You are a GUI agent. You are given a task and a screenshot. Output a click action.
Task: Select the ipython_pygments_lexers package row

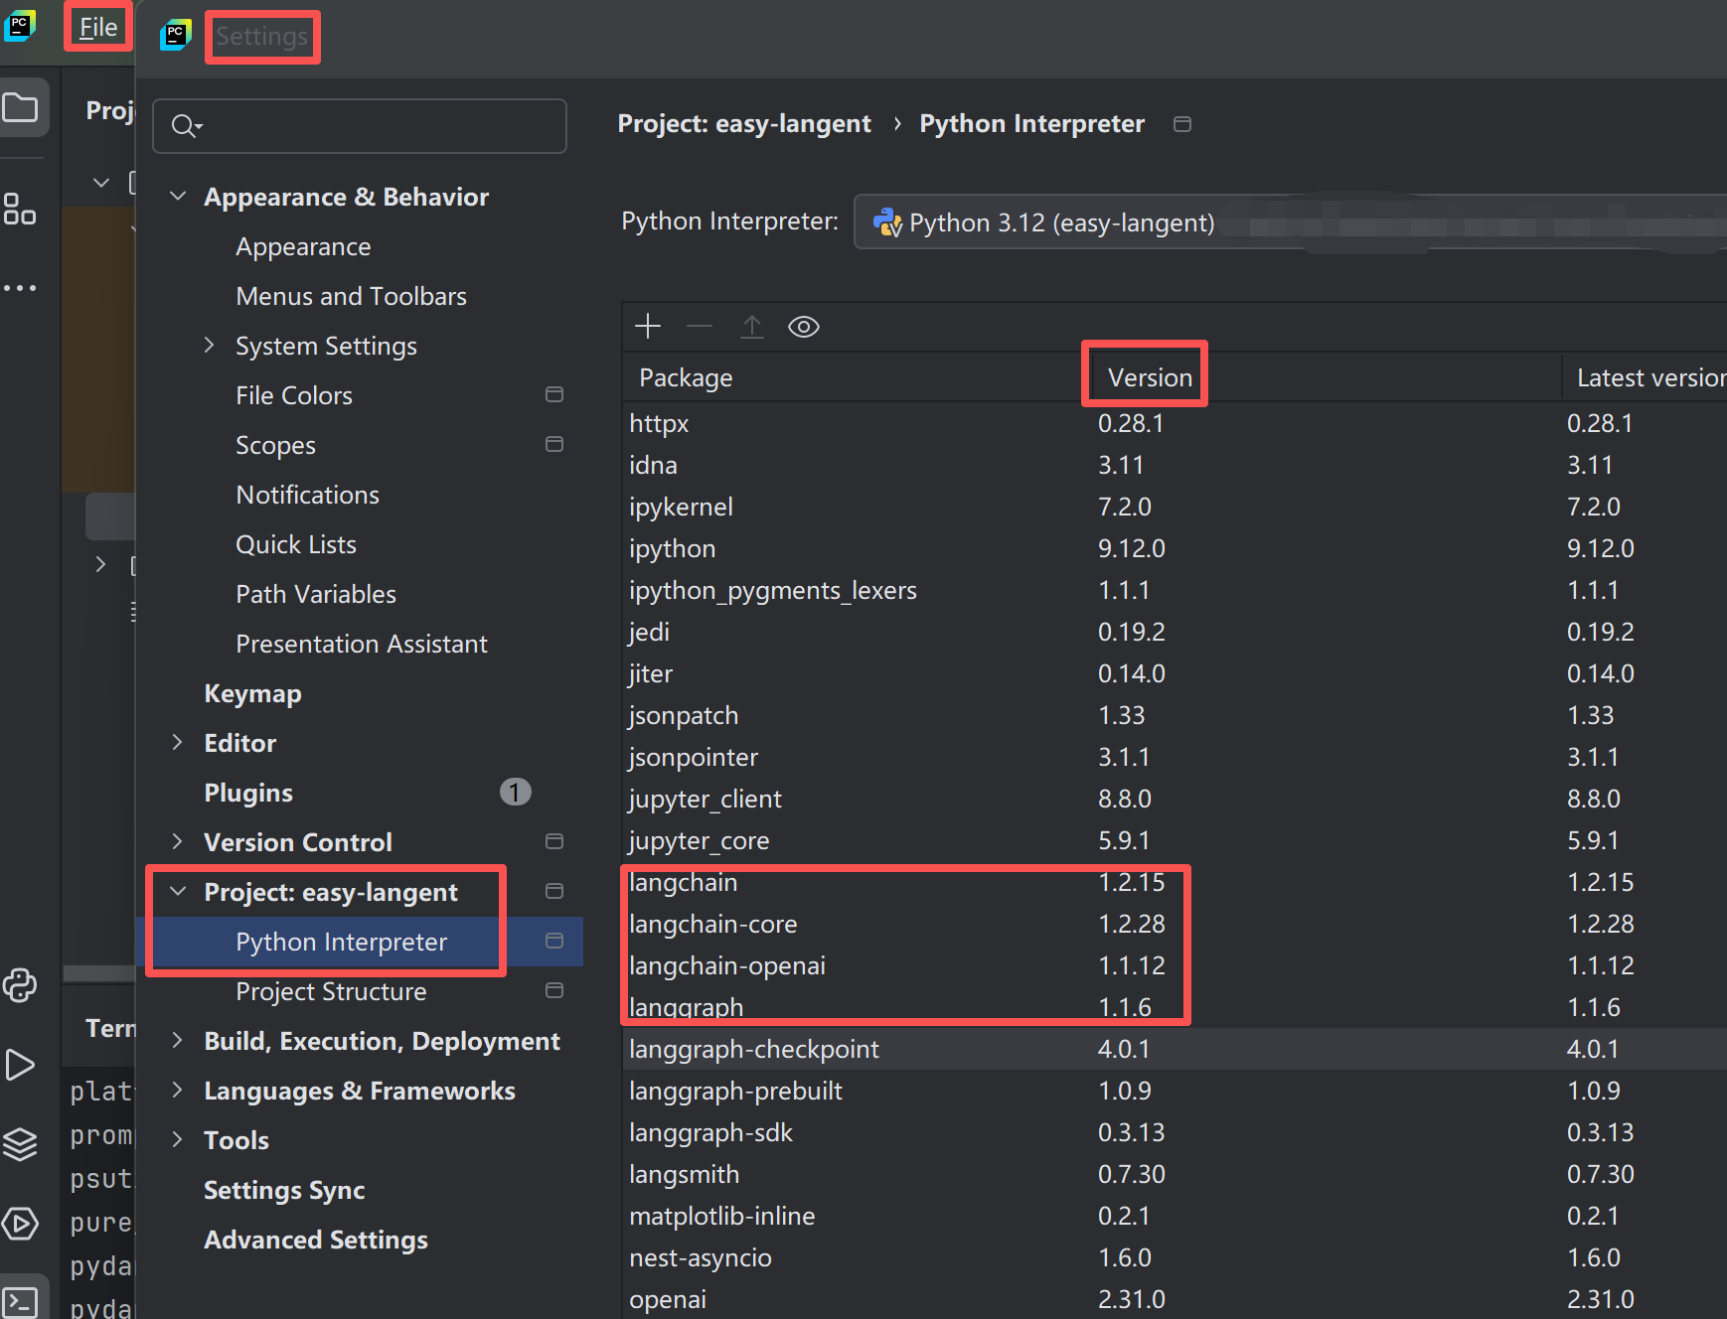[x=1175, y=590]
